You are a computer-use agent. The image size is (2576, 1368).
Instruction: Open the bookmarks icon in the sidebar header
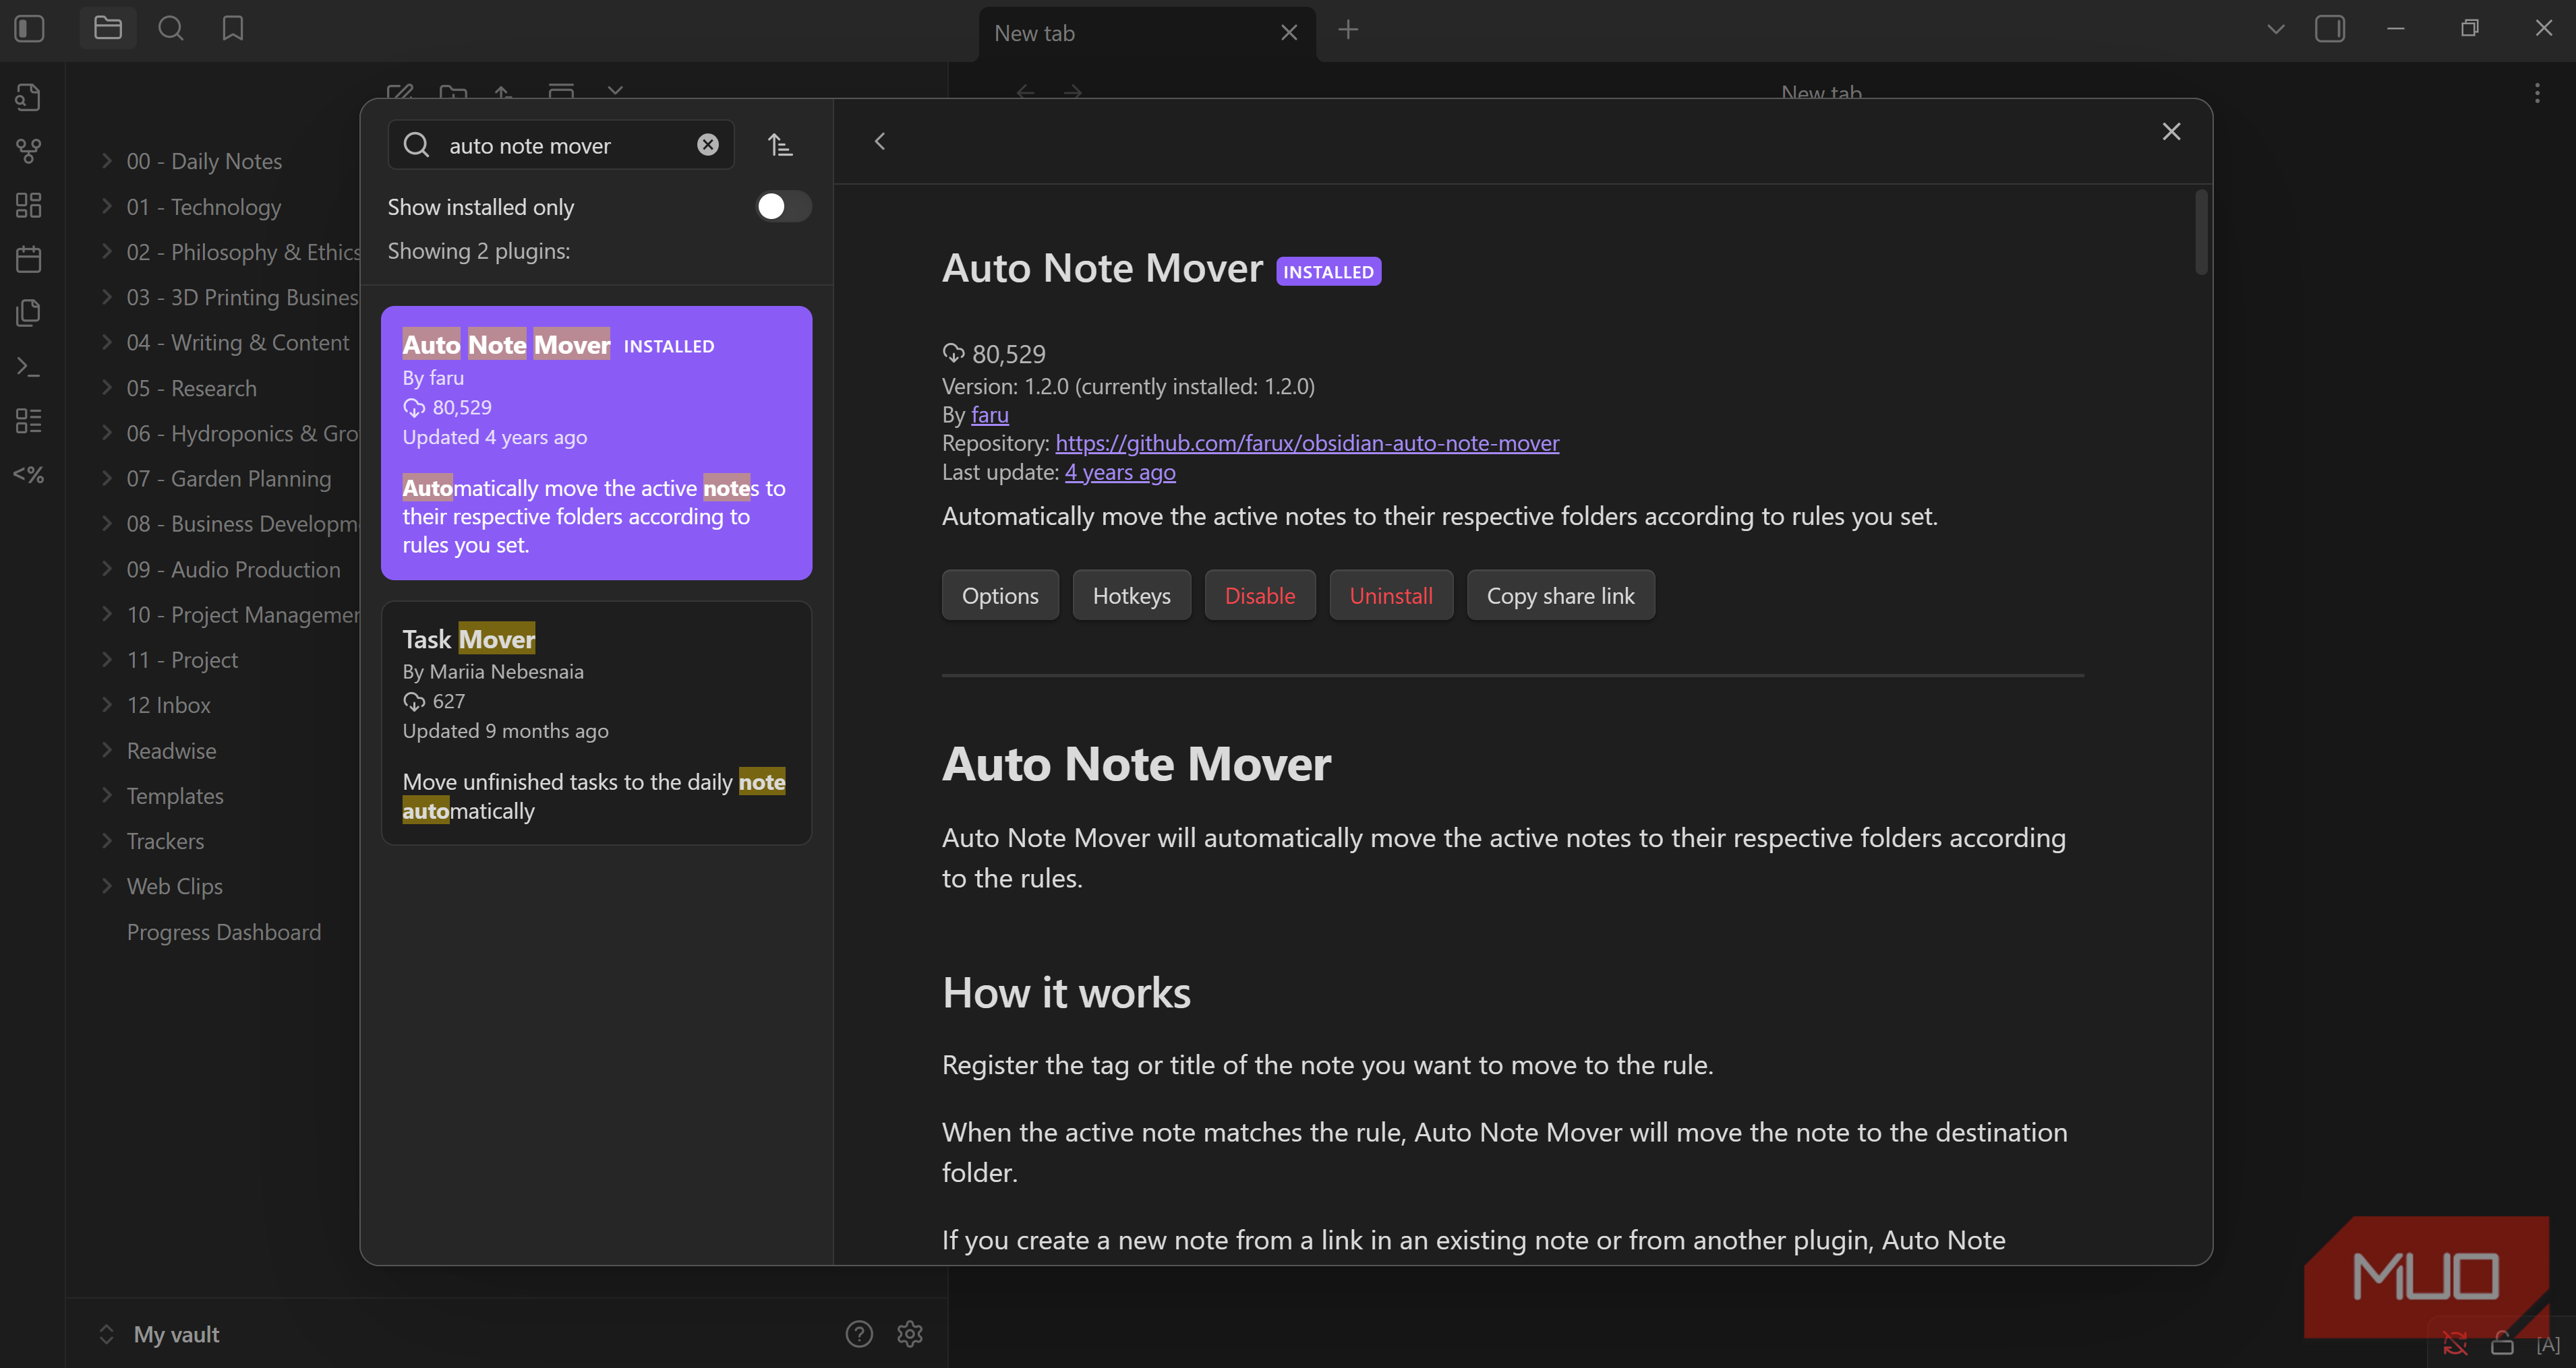point(233,28)
